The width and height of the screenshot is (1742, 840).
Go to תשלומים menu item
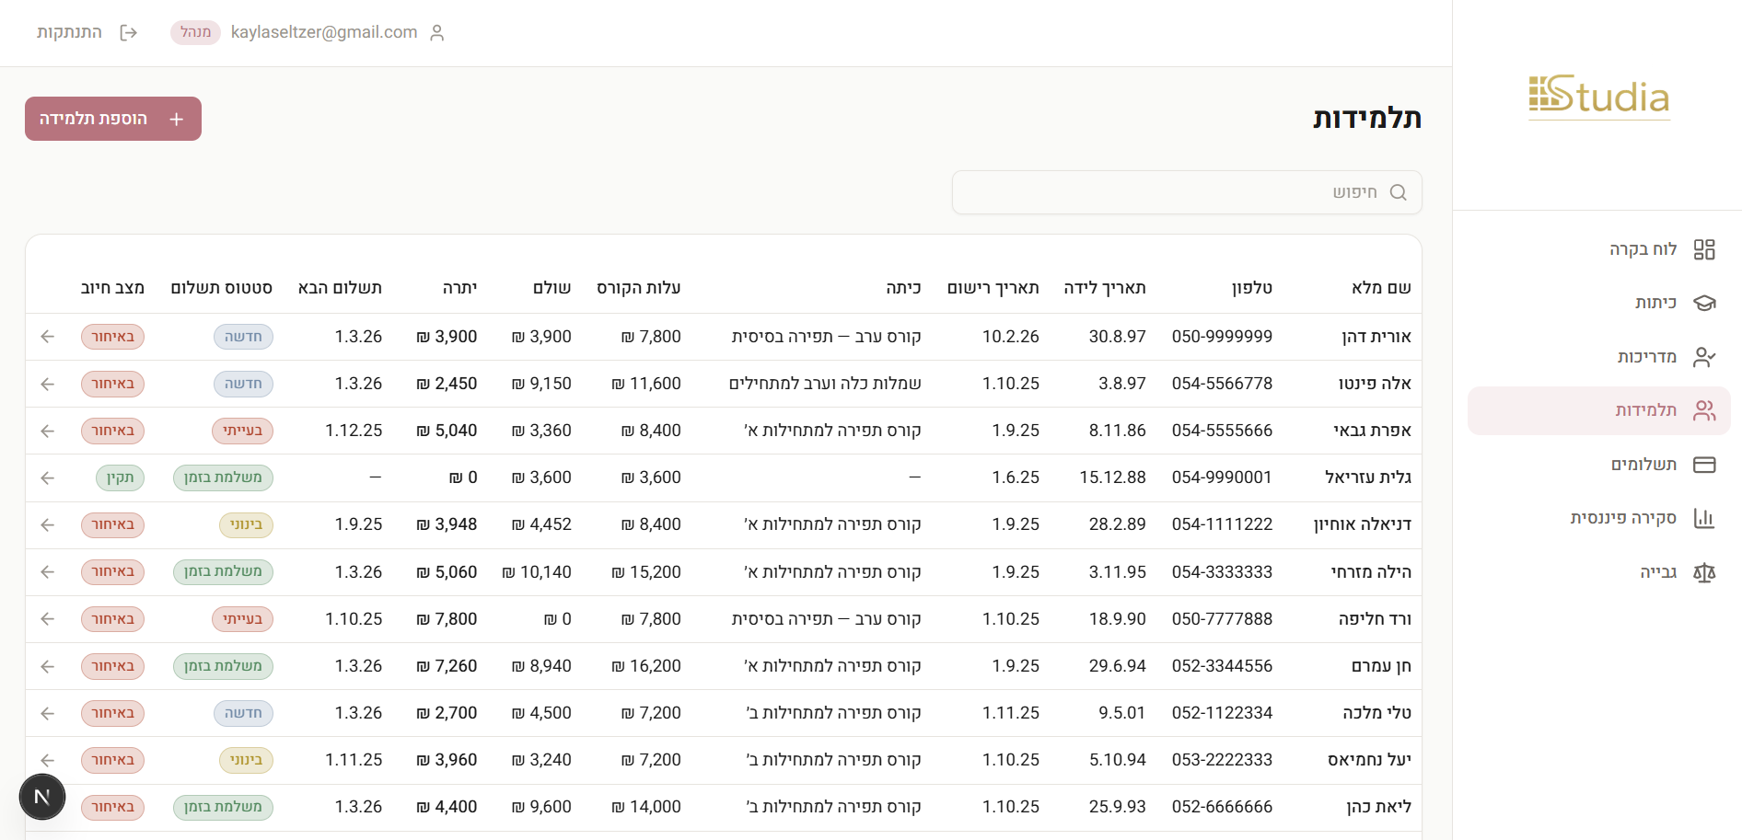tap(1643, 465)
